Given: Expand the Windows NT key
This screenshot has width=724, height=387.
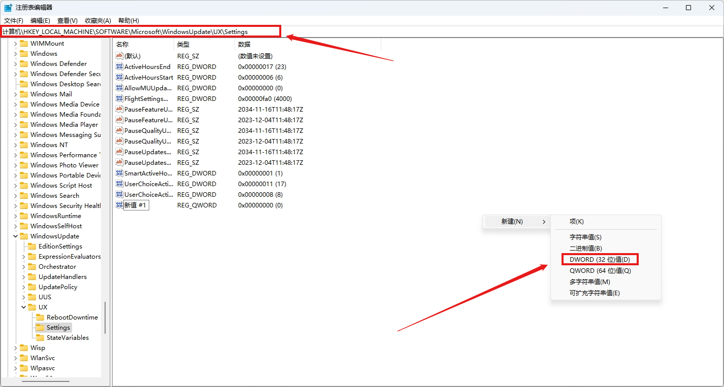Looking at the screenshot, I should pos(15,145).
